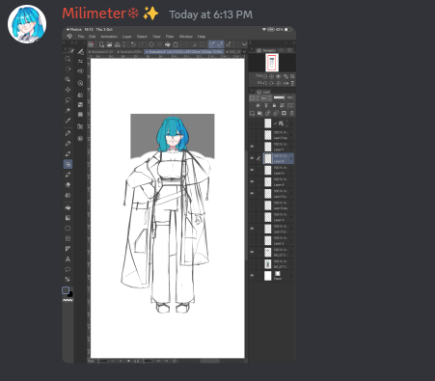Show hidden Layer 2 via eye box
This screenshot has height=381, width=435.
[252, 240]
